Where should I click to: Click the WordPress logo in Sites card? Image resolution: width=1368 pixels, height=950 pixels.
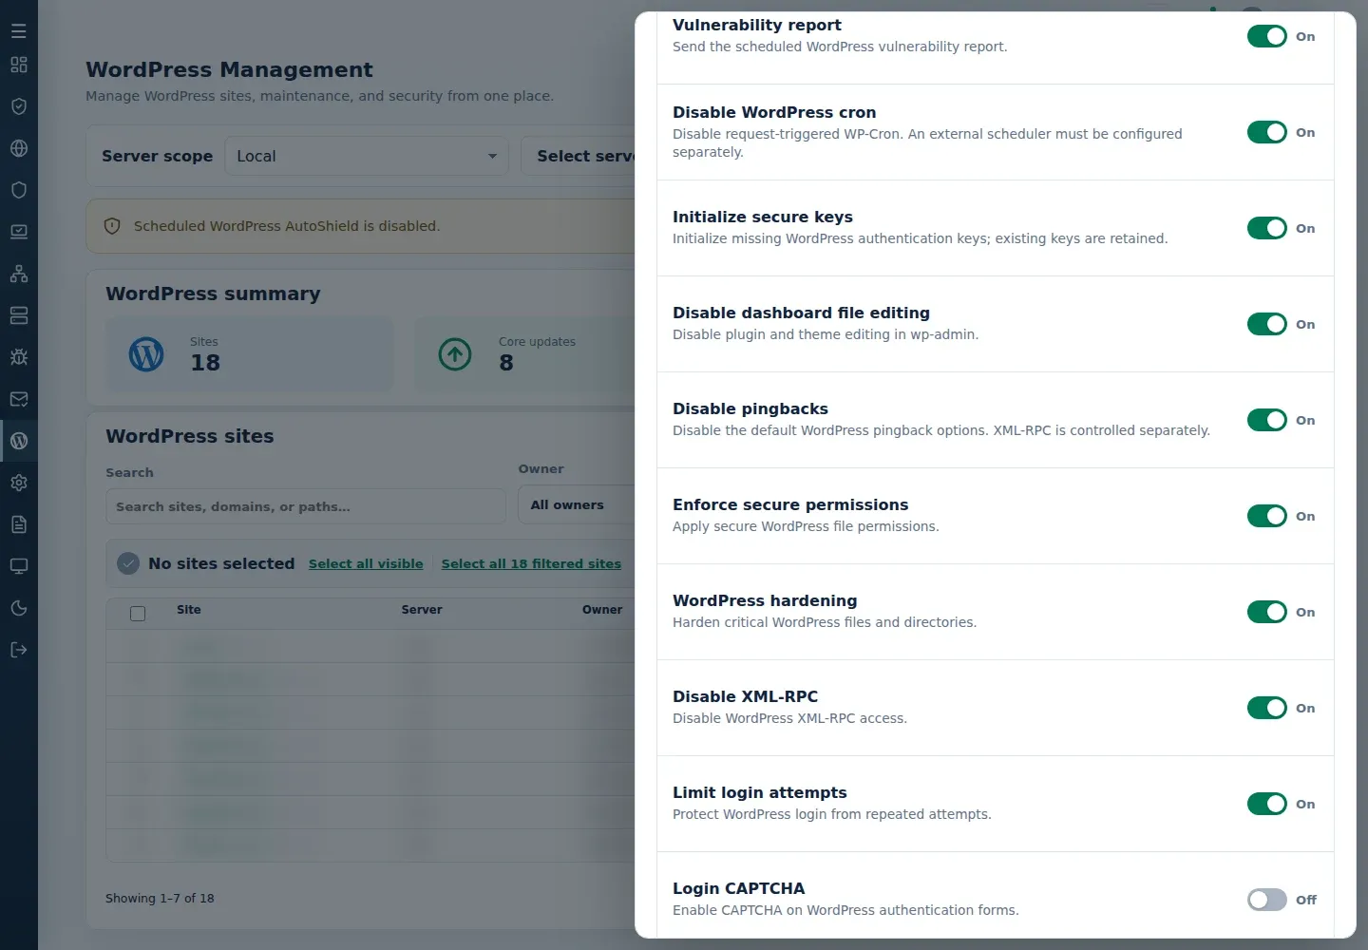[146, 354]
